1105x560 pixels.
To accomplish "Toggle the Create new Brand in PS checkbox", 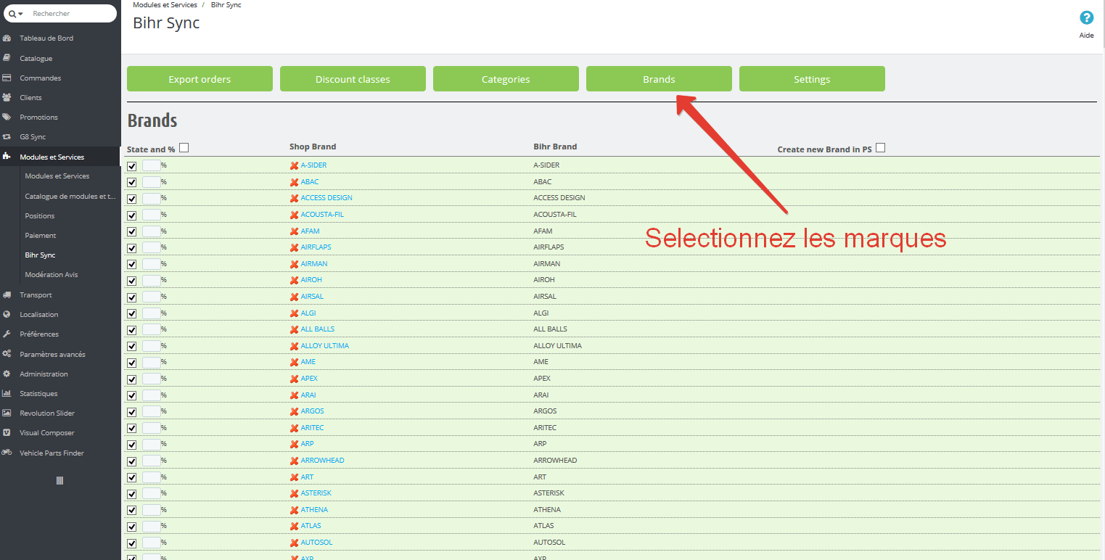I will click(x=880, y=148).
